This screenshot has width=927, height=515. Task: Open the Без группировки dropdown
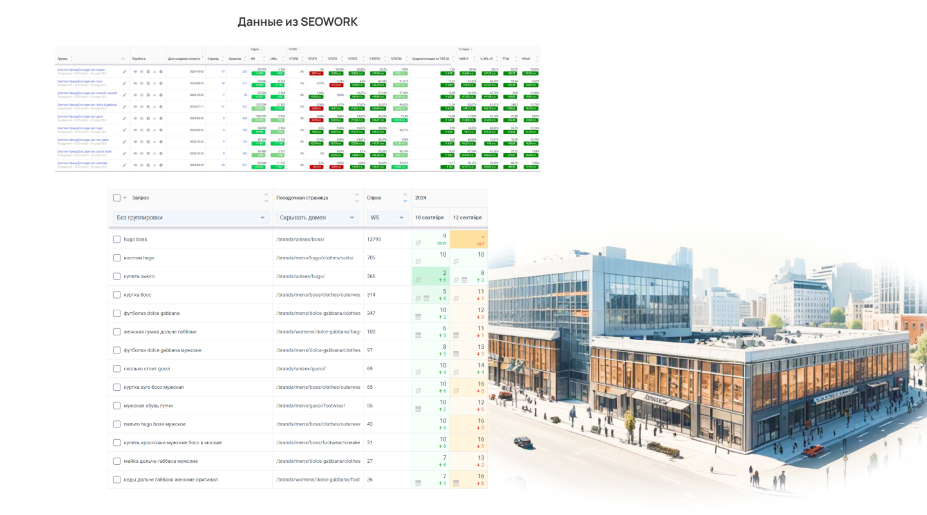point(191,218)
